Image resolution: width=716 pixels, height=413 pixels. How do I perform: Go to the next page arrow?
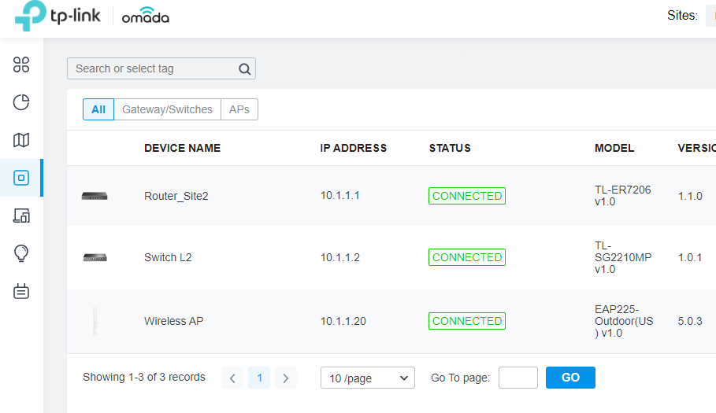point(286,378)
